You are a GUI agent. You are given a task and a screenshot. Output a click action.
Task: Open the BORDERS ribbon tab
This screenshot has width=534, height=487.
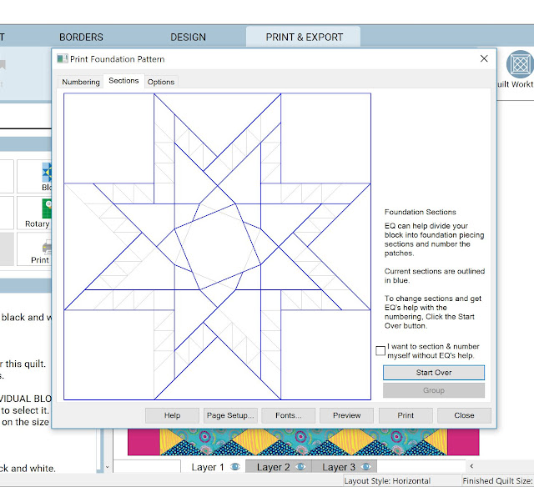(81, 37)
